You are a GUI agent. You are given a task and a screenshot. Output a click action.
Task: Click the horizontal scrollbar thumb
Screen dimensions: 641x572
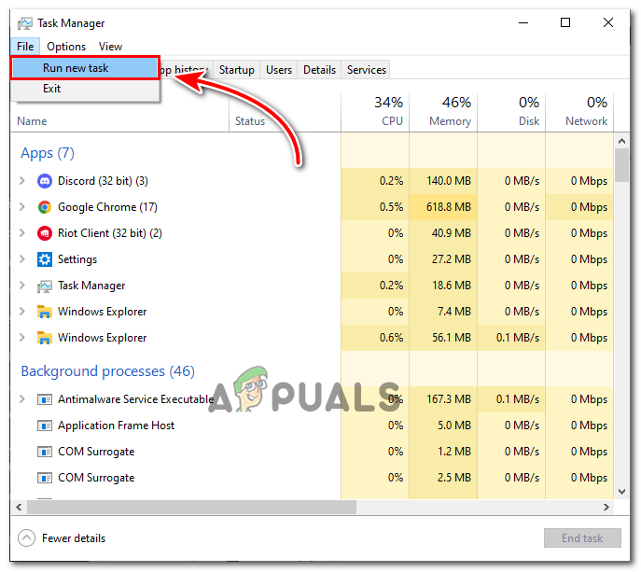tap(191, 508)
